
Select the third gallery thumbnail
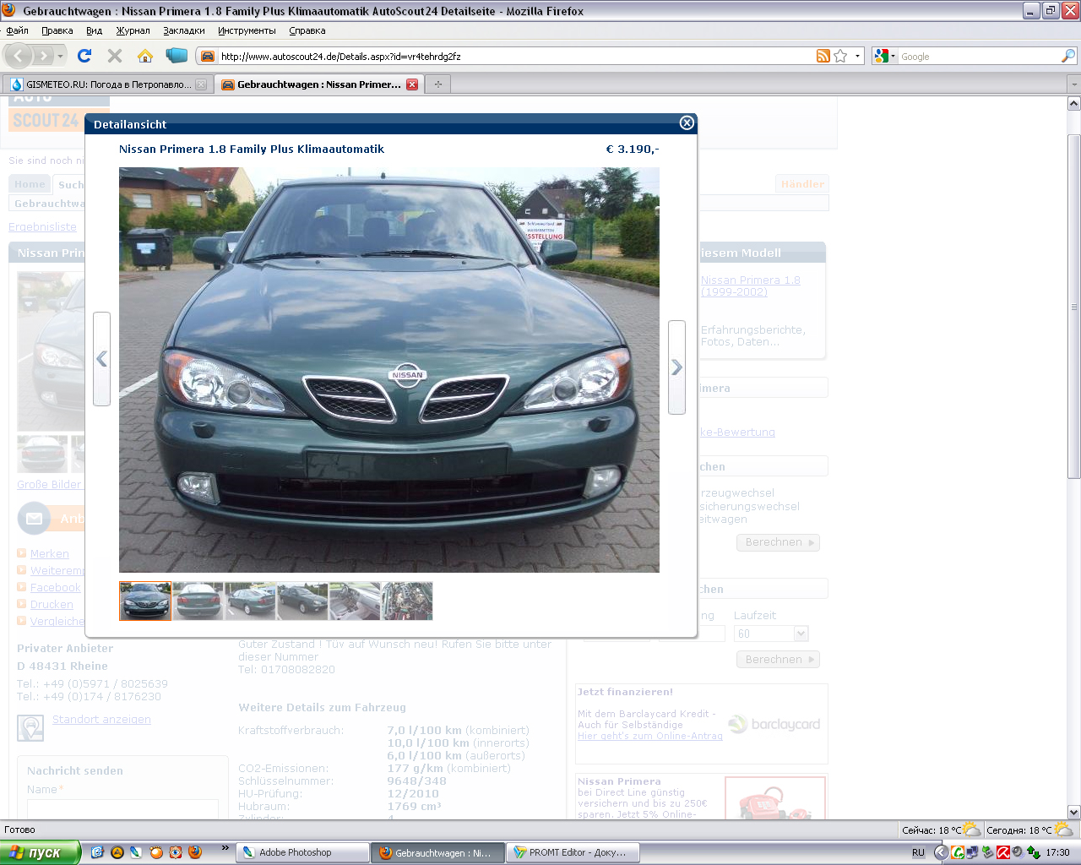pyautogui.click(x=250, y=601)
